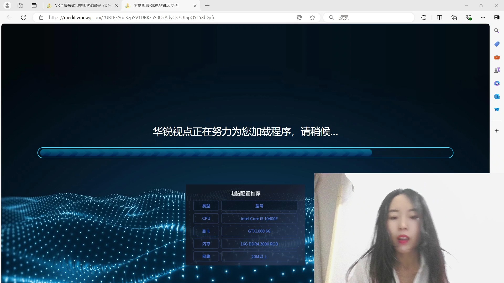The width and height of the screenshot is (504, 283).
Task: Click the 华锐视点 loading message text
Action: [245, 132]
